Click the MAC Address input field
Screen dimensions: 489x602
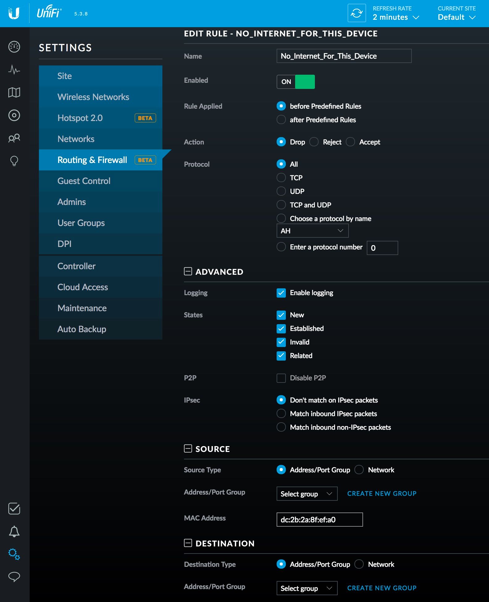click(x=320, y=520)
